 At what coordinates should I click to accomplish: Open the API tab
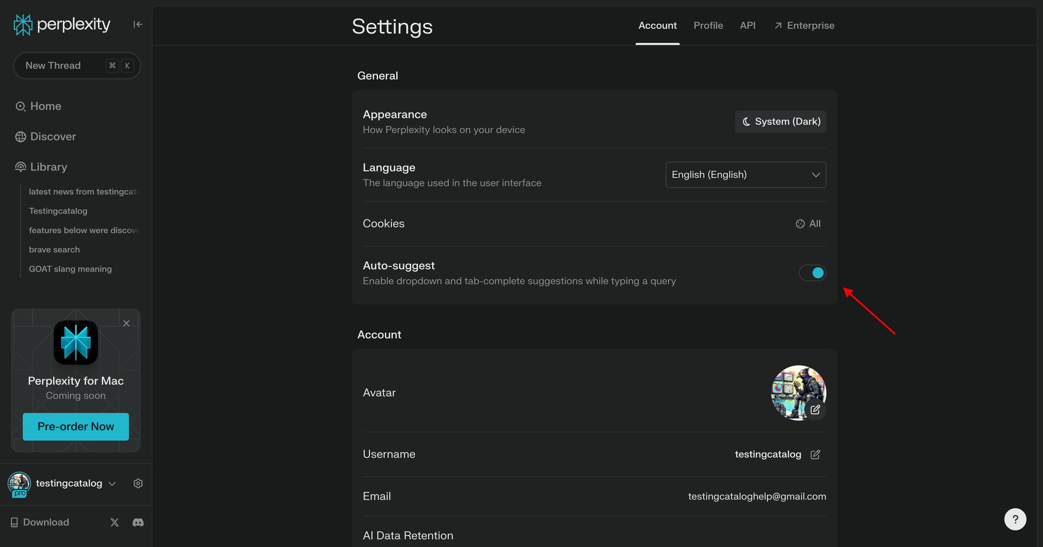(748, 26)
